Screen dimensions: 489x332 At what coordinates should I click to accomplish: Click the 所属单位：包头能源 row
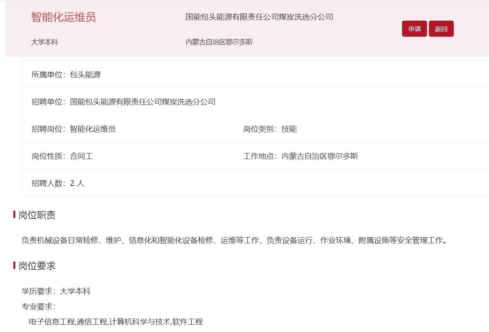pyautogui.click(x=255, y=75)
